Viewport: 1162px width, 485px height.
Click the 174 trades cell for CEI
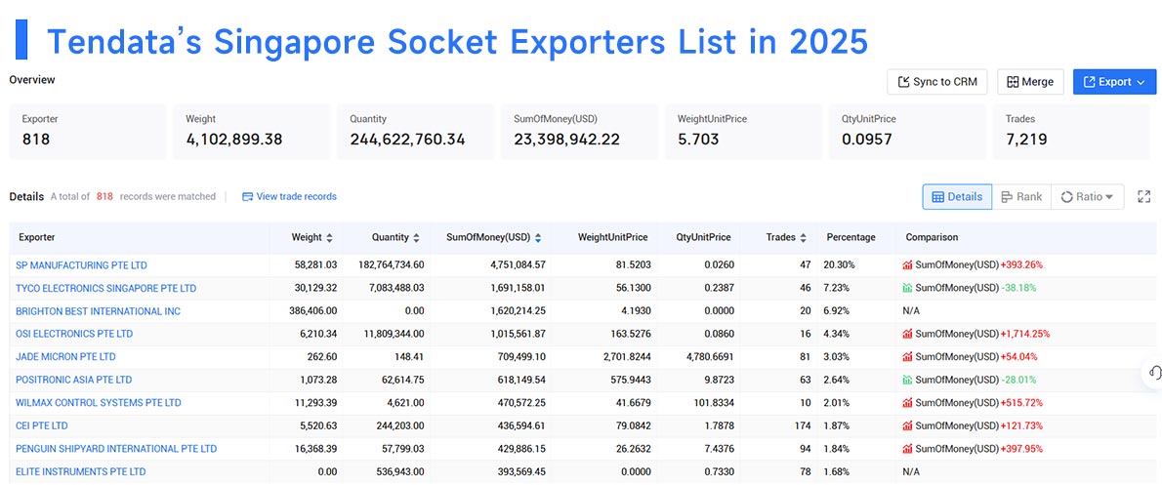coord(803,425)
